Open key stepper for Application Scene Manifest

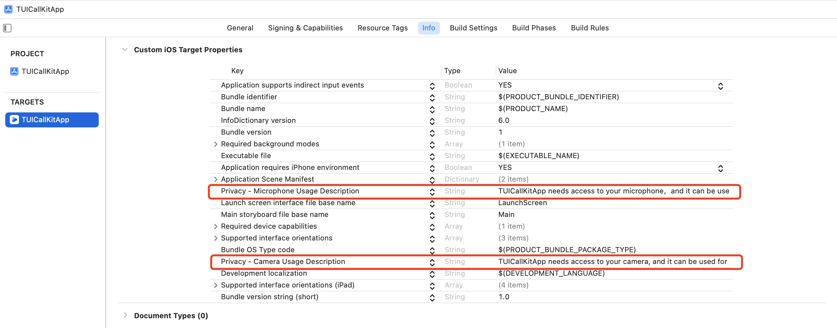click(x=432, y=180)
